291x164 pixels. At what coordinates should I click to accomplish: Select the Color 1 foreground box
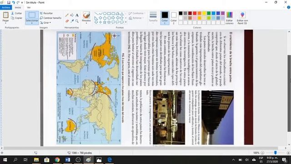[x=165, y=18]
